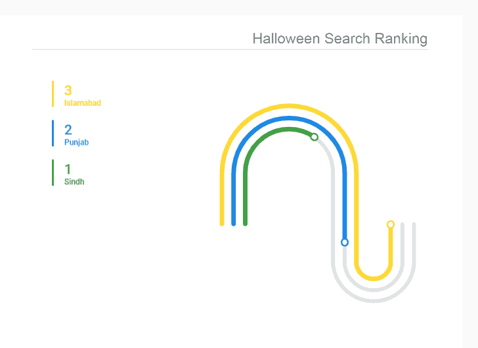Click the green line's endpoint circle
The width and height of the screenshot is (478, 348).
point(314,137)
